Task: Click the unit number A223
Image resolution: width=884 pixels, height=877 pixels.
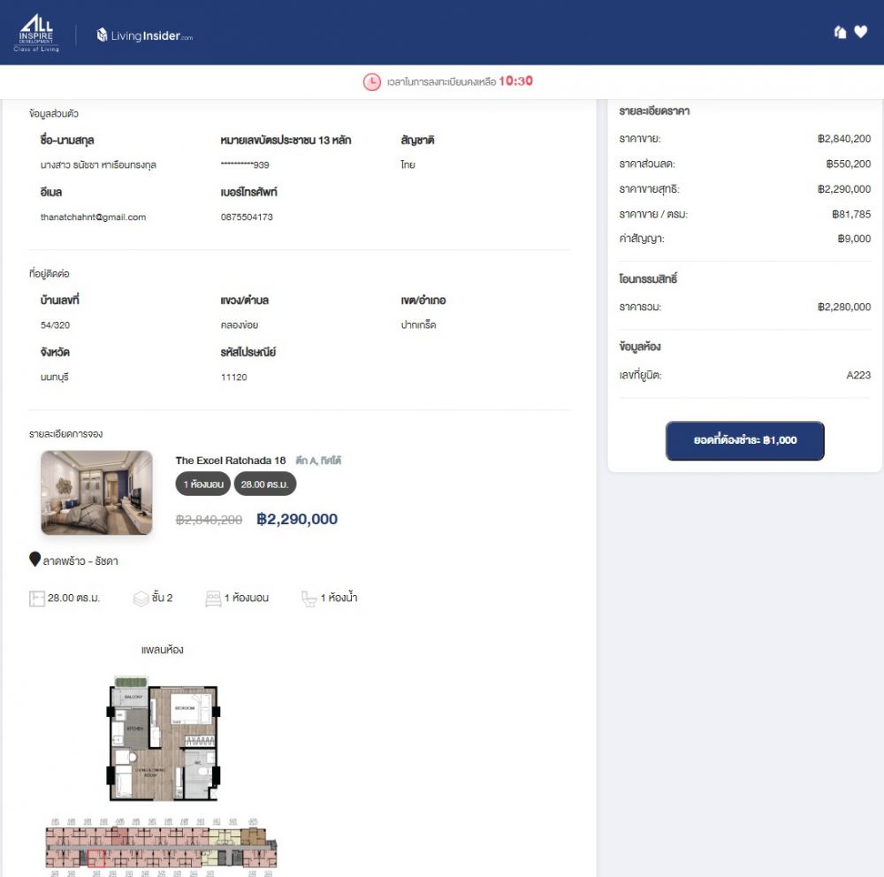Action: coord(857,375)
